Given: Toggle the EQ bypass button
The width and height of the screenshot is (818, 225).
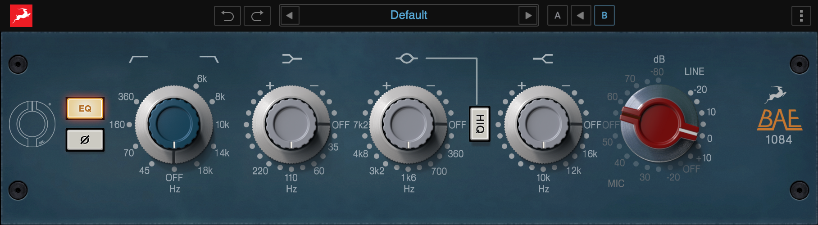Looking at the screenshot, I should click(85, 108).
